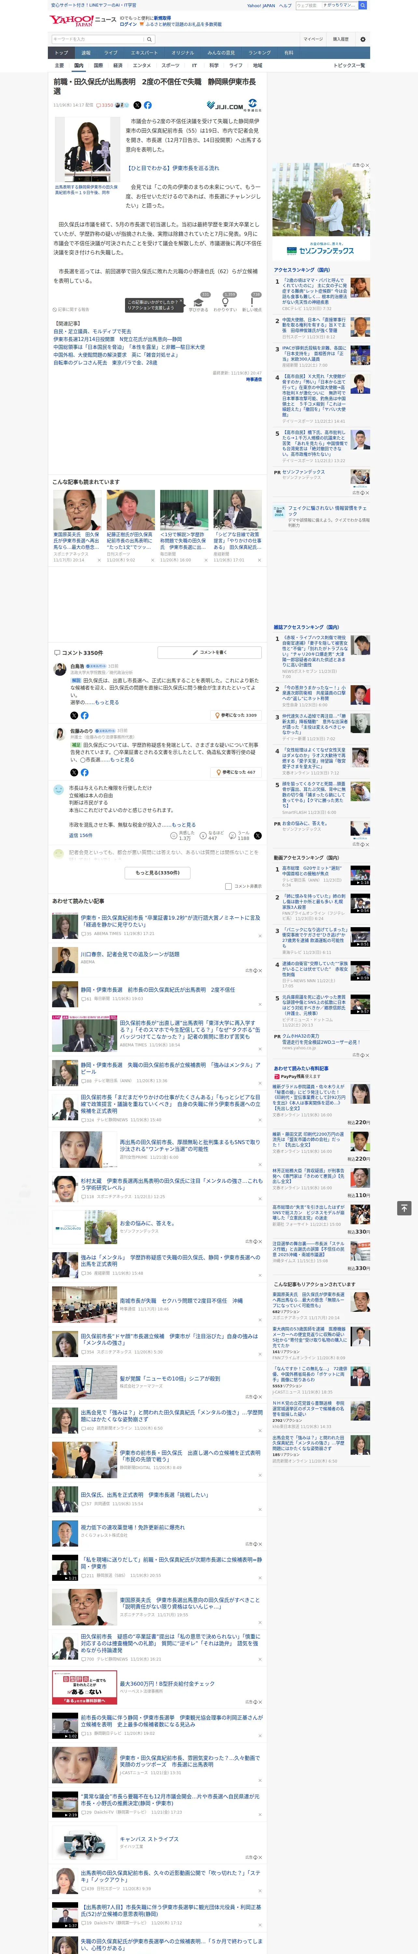This screenshot has height=1954, width=418.
Task: Switch to the ライブ top tab
Action: [x=111, y=53]
